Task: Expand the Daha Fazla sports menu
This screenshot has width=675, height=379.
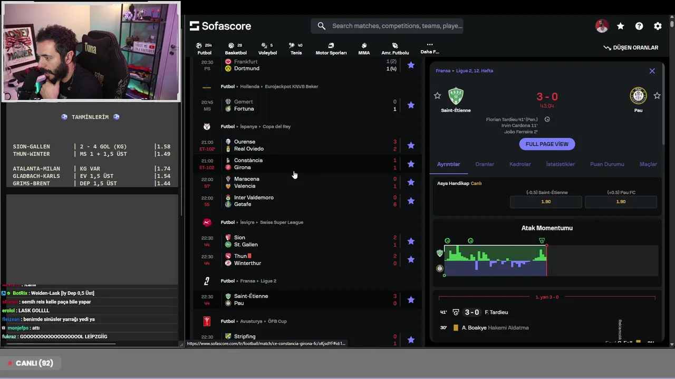Action: pyautogui.click(x=430, y=48)
